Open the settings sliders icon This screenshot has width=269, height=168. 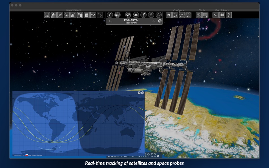175,15
